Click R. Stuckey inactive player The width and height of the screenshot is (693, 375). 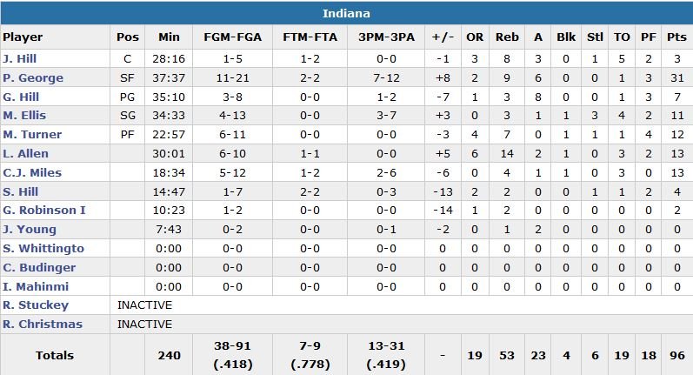pos(36,305)
